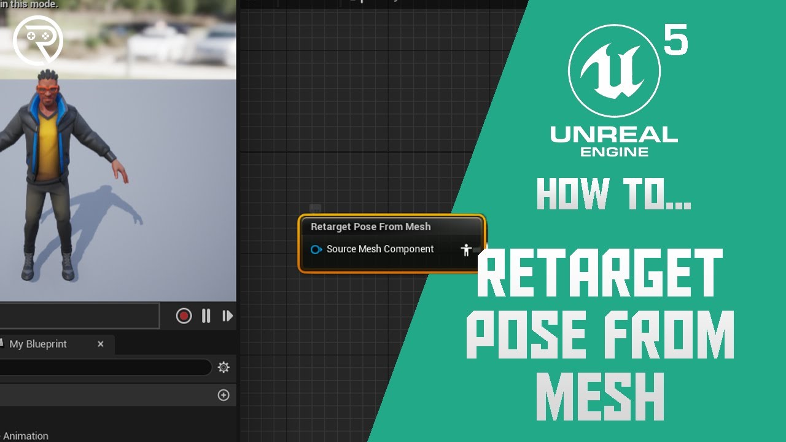Click the Source Mesh Component label
786x442 pixels.
[380, 249]
